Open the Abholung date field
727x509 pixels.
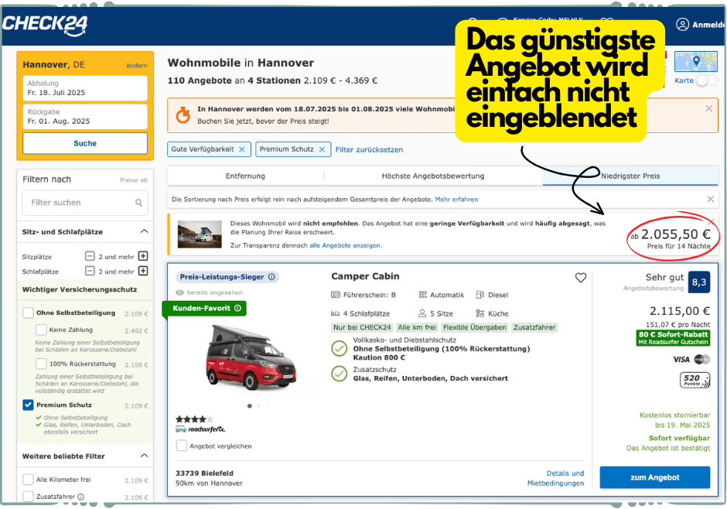tap(85, 88)
